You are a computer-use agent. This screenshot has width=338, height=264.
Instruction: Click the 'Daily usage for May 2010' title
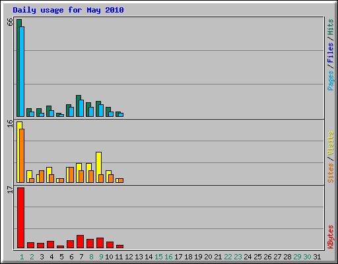68,10
